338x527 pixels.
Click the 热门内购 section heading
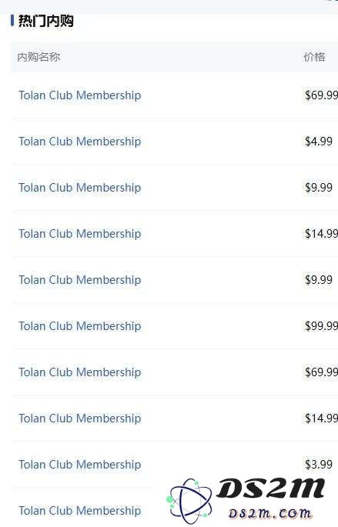[x=45, y=21]
